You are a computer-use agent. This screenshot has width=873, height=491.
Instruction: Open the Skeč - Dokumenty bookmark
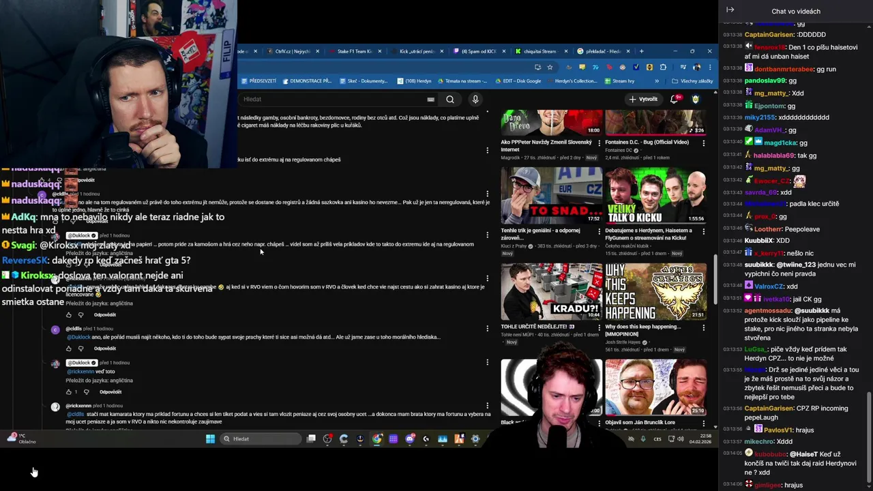pyautogui.click(x=364, y=81)
